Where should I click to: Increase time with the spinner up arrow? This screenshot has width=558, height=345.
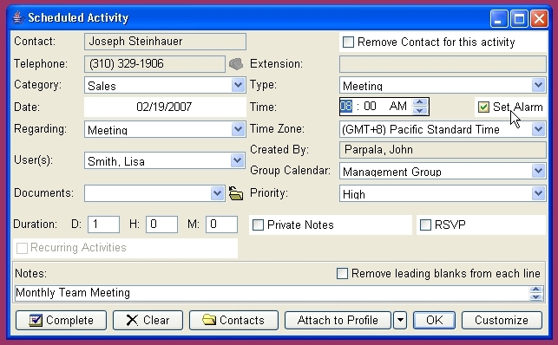pyautogui.click(x=420, y=102)
